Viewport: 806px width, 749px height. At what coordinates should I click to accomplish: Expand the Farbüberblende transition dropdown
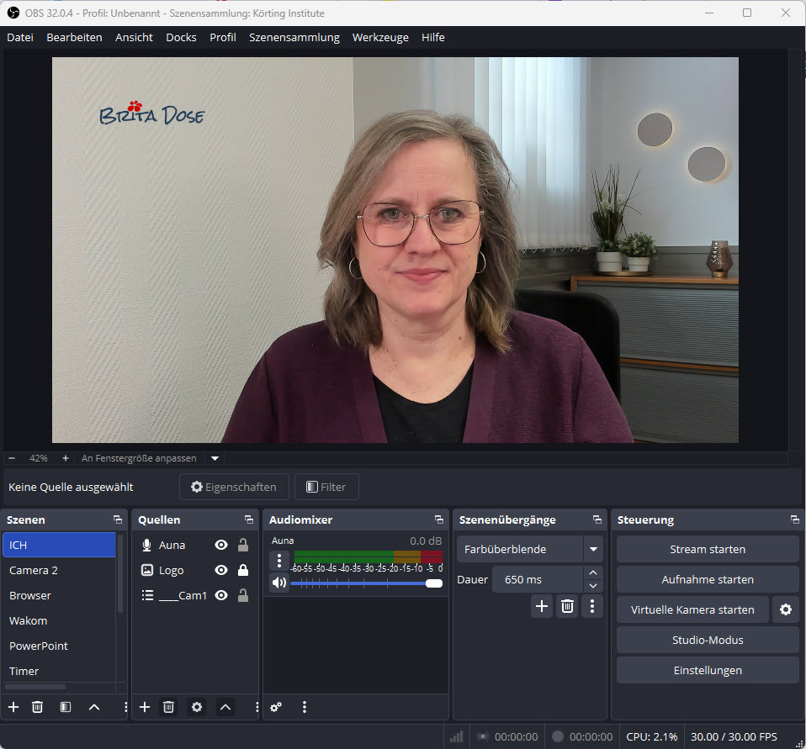(x=594, y=549)
